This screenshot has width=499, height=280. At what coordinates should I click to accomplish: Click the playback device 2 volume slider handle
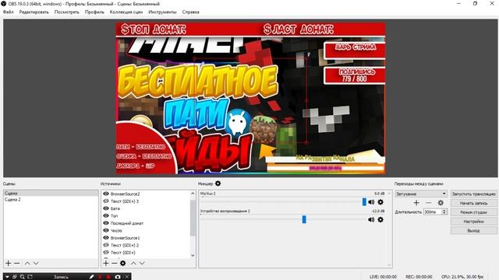(304, 219)
